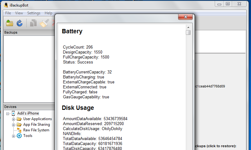The width and height of the screenshot is (251, 150).
Task: Click TotalDataAvailable: 53646454784 line
Action: coord(92,139)
